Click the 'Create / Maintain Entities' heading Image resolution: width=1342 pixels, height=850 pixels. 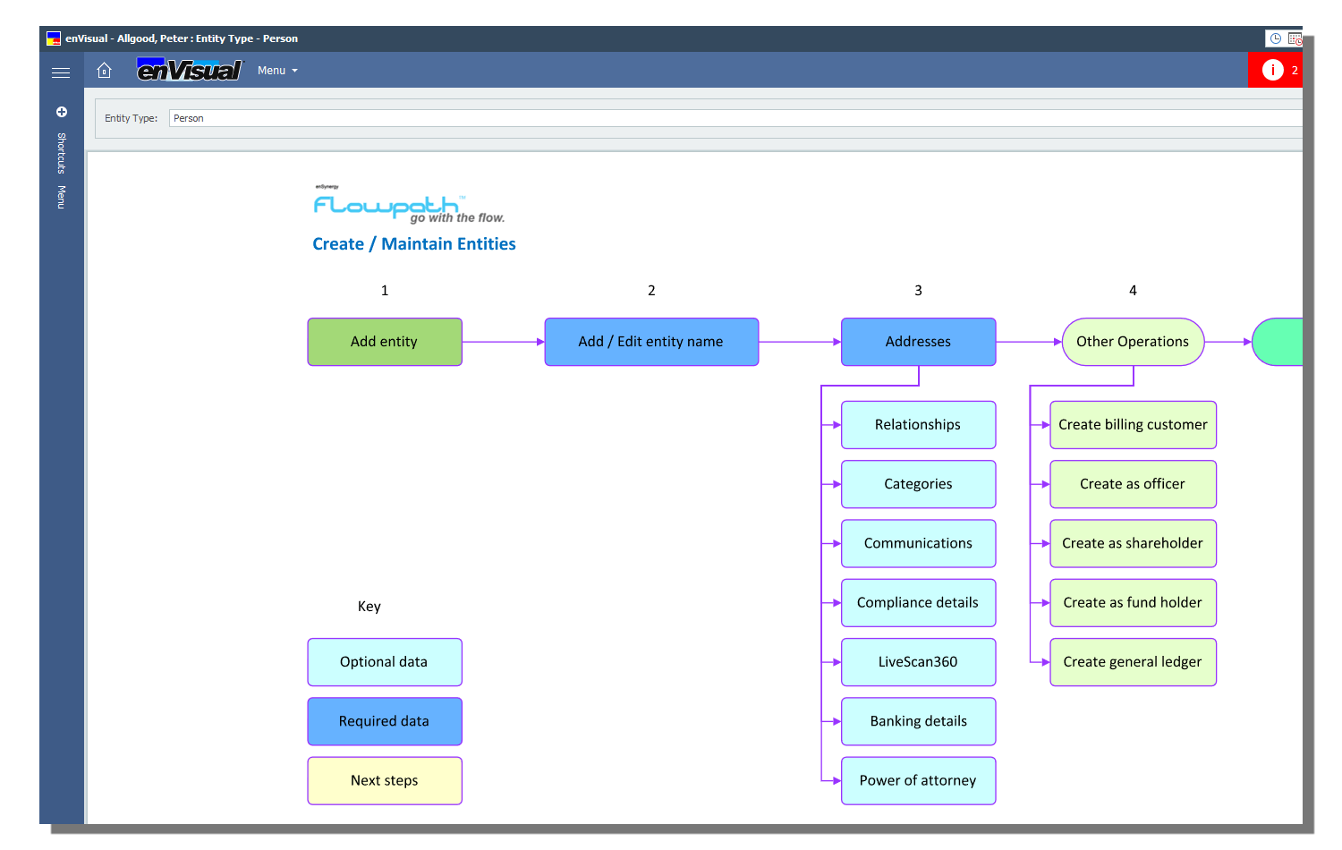pyautogui.click(x=414, y=244)
